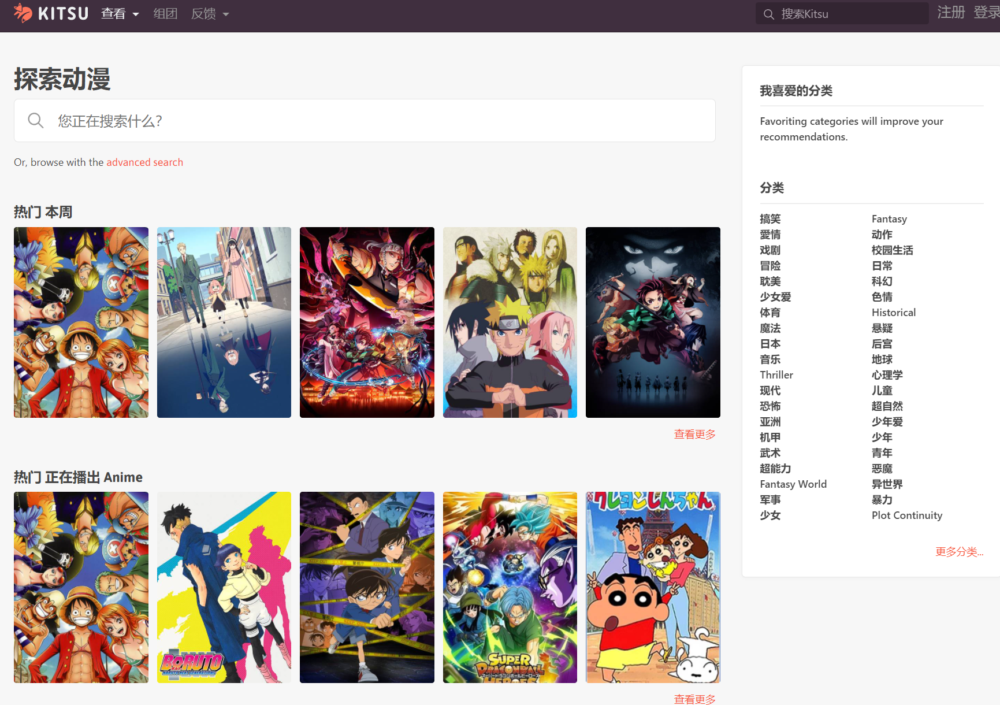Image resolution: width=1000 pixels, height=705 pixels.
Task: Select the 少女爱 category
Action: 775,297
